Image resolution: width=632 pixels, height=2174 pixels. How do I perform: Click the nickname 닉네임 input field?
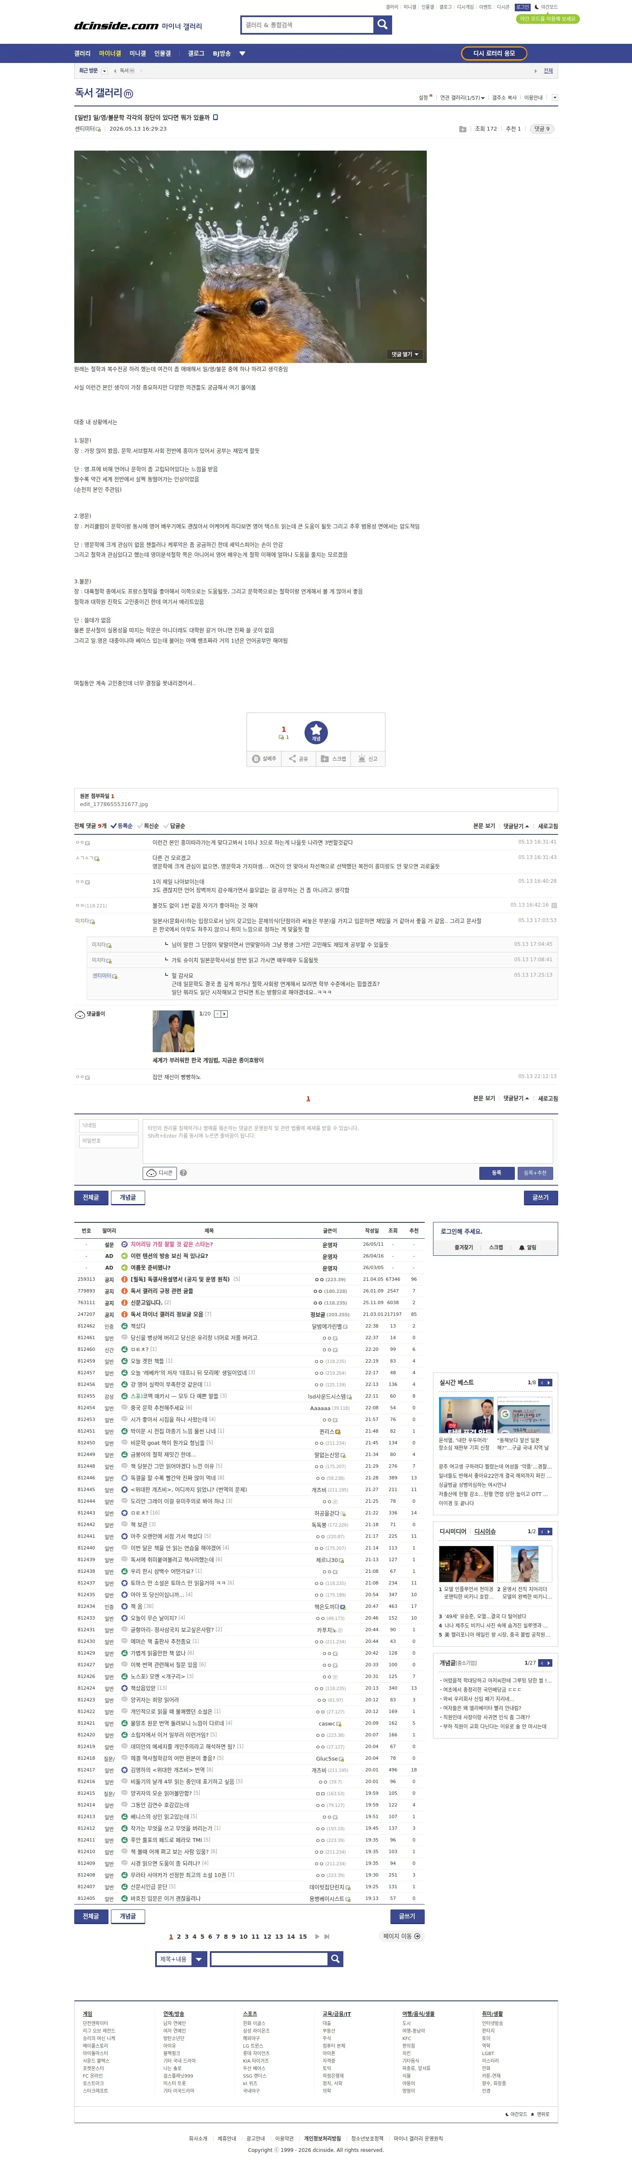click(108, 1126)
